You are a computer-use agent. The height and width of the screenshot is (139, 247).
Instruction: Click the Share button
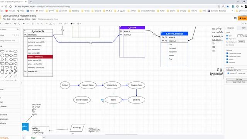(242, 19)
